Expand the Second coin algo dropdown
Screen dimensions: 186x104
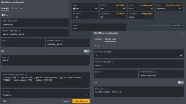(x=139, y=54)
